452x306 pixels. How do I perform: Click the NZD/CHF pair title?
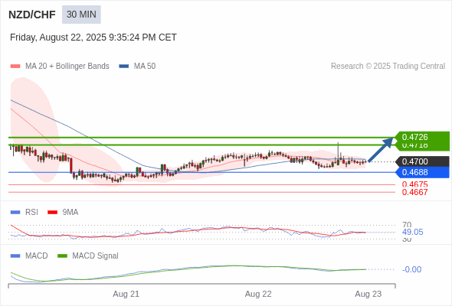32,15
